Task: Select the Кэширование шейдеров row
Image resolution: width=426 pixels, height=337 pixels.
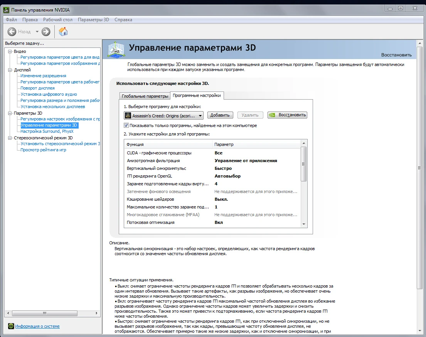Action: tap(212, 199)
